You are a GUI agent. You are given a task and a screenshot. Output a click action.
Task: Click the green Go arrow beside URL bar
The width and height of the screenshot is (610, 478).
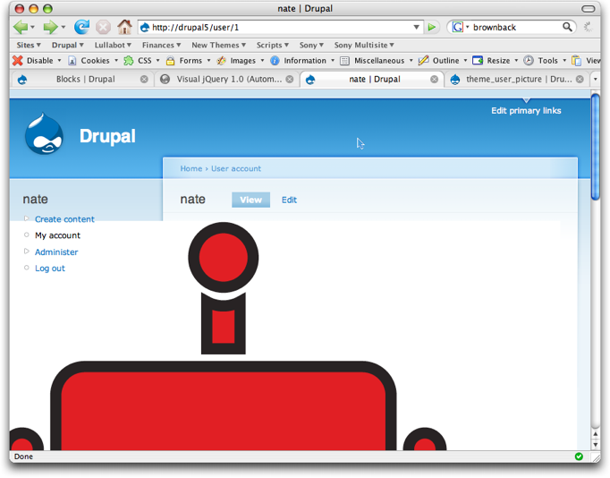[x=431, y=27]
